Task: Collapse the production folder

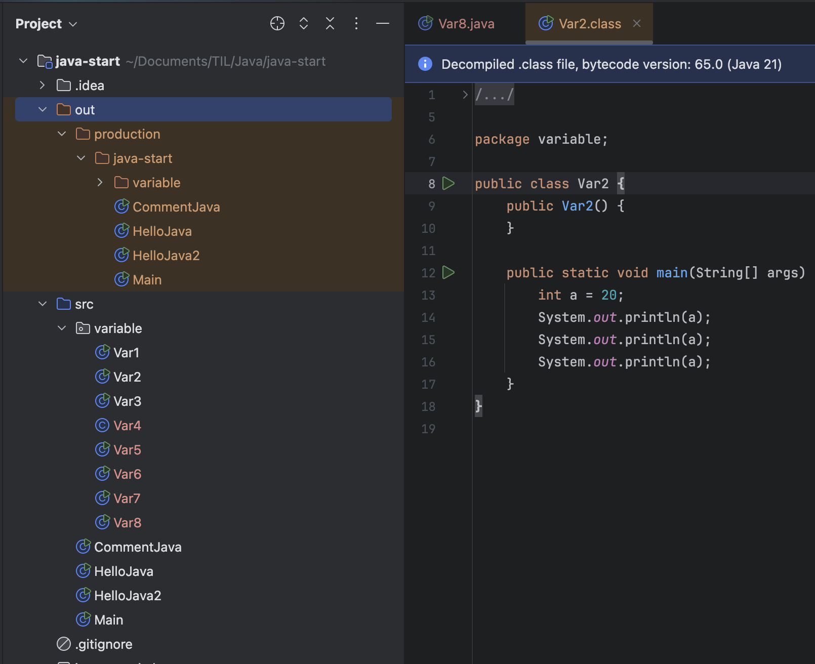Action: tap(62, 134)
